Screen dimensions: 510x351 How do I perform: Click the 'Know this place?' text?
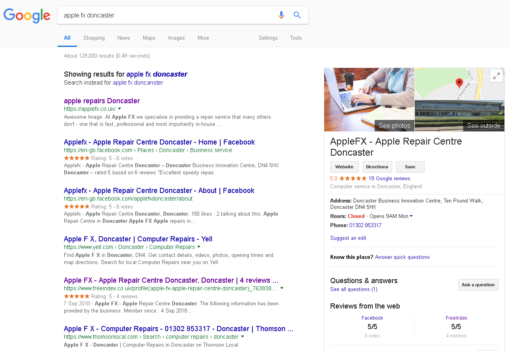(352, 257)
